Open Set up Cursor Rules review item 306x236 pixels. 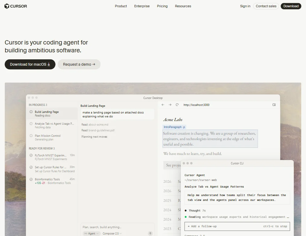pyautogui.click(x=52, y=169)
